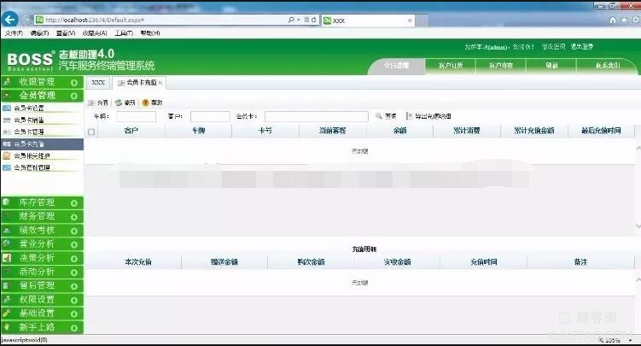
Task: Click the 备注 column header in 充值明细
Action: (580, 262)
